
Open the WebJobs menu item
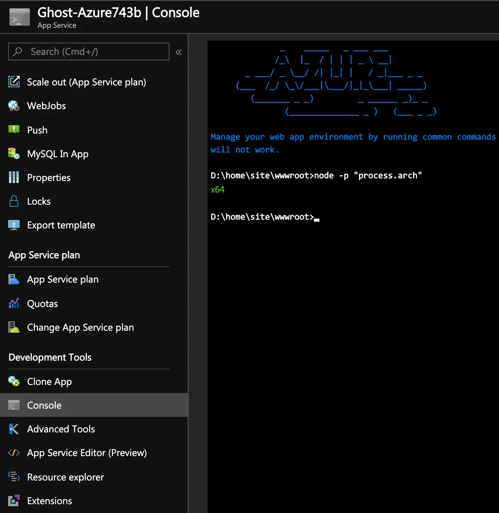[94, 106]
